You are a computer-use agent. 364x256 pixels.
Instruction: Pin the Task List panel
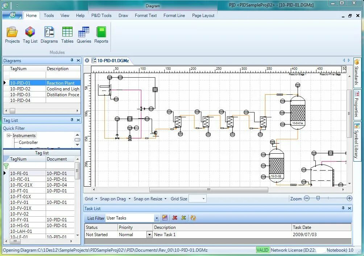click(343, 208)
